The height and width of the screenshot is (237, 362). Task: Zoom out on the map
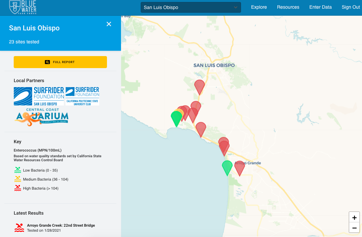point(354,228)
